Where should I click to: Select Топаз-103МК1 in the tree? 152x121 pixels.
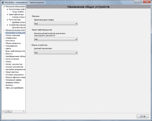click(18, 12)
